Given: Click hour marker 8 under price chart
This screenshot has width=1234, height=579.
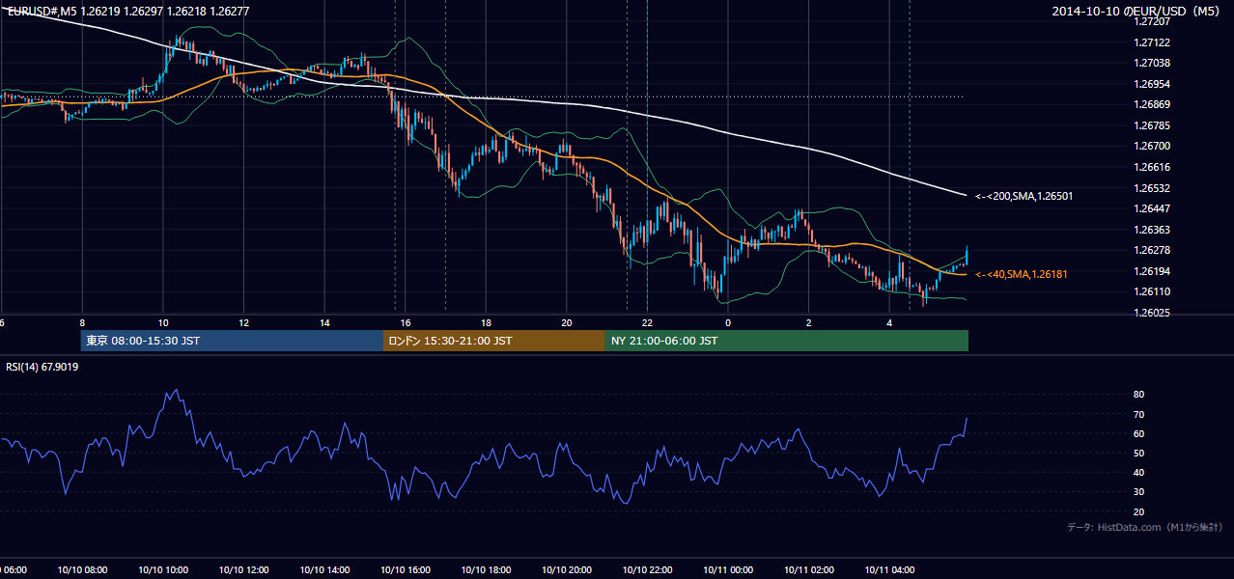Looking at the screenshot, I should tap(82, 322).
